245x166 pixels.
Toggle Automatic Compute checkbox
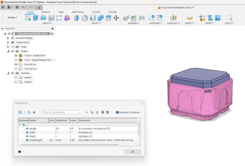(117, 112)
